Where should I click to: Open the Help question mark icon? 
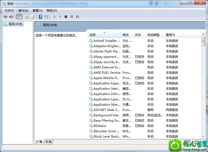(41, 17)
